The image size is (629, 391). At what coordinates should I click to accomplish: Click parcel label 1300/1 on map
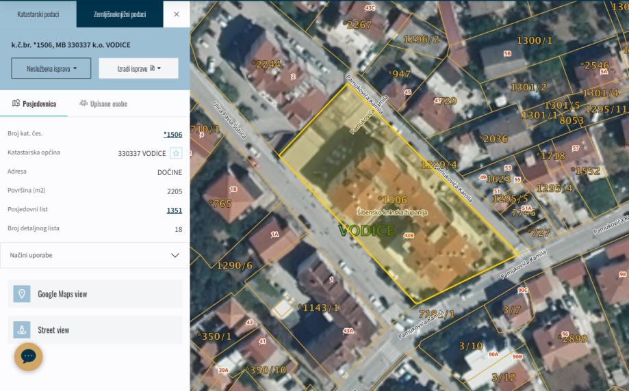click(535, 40)
